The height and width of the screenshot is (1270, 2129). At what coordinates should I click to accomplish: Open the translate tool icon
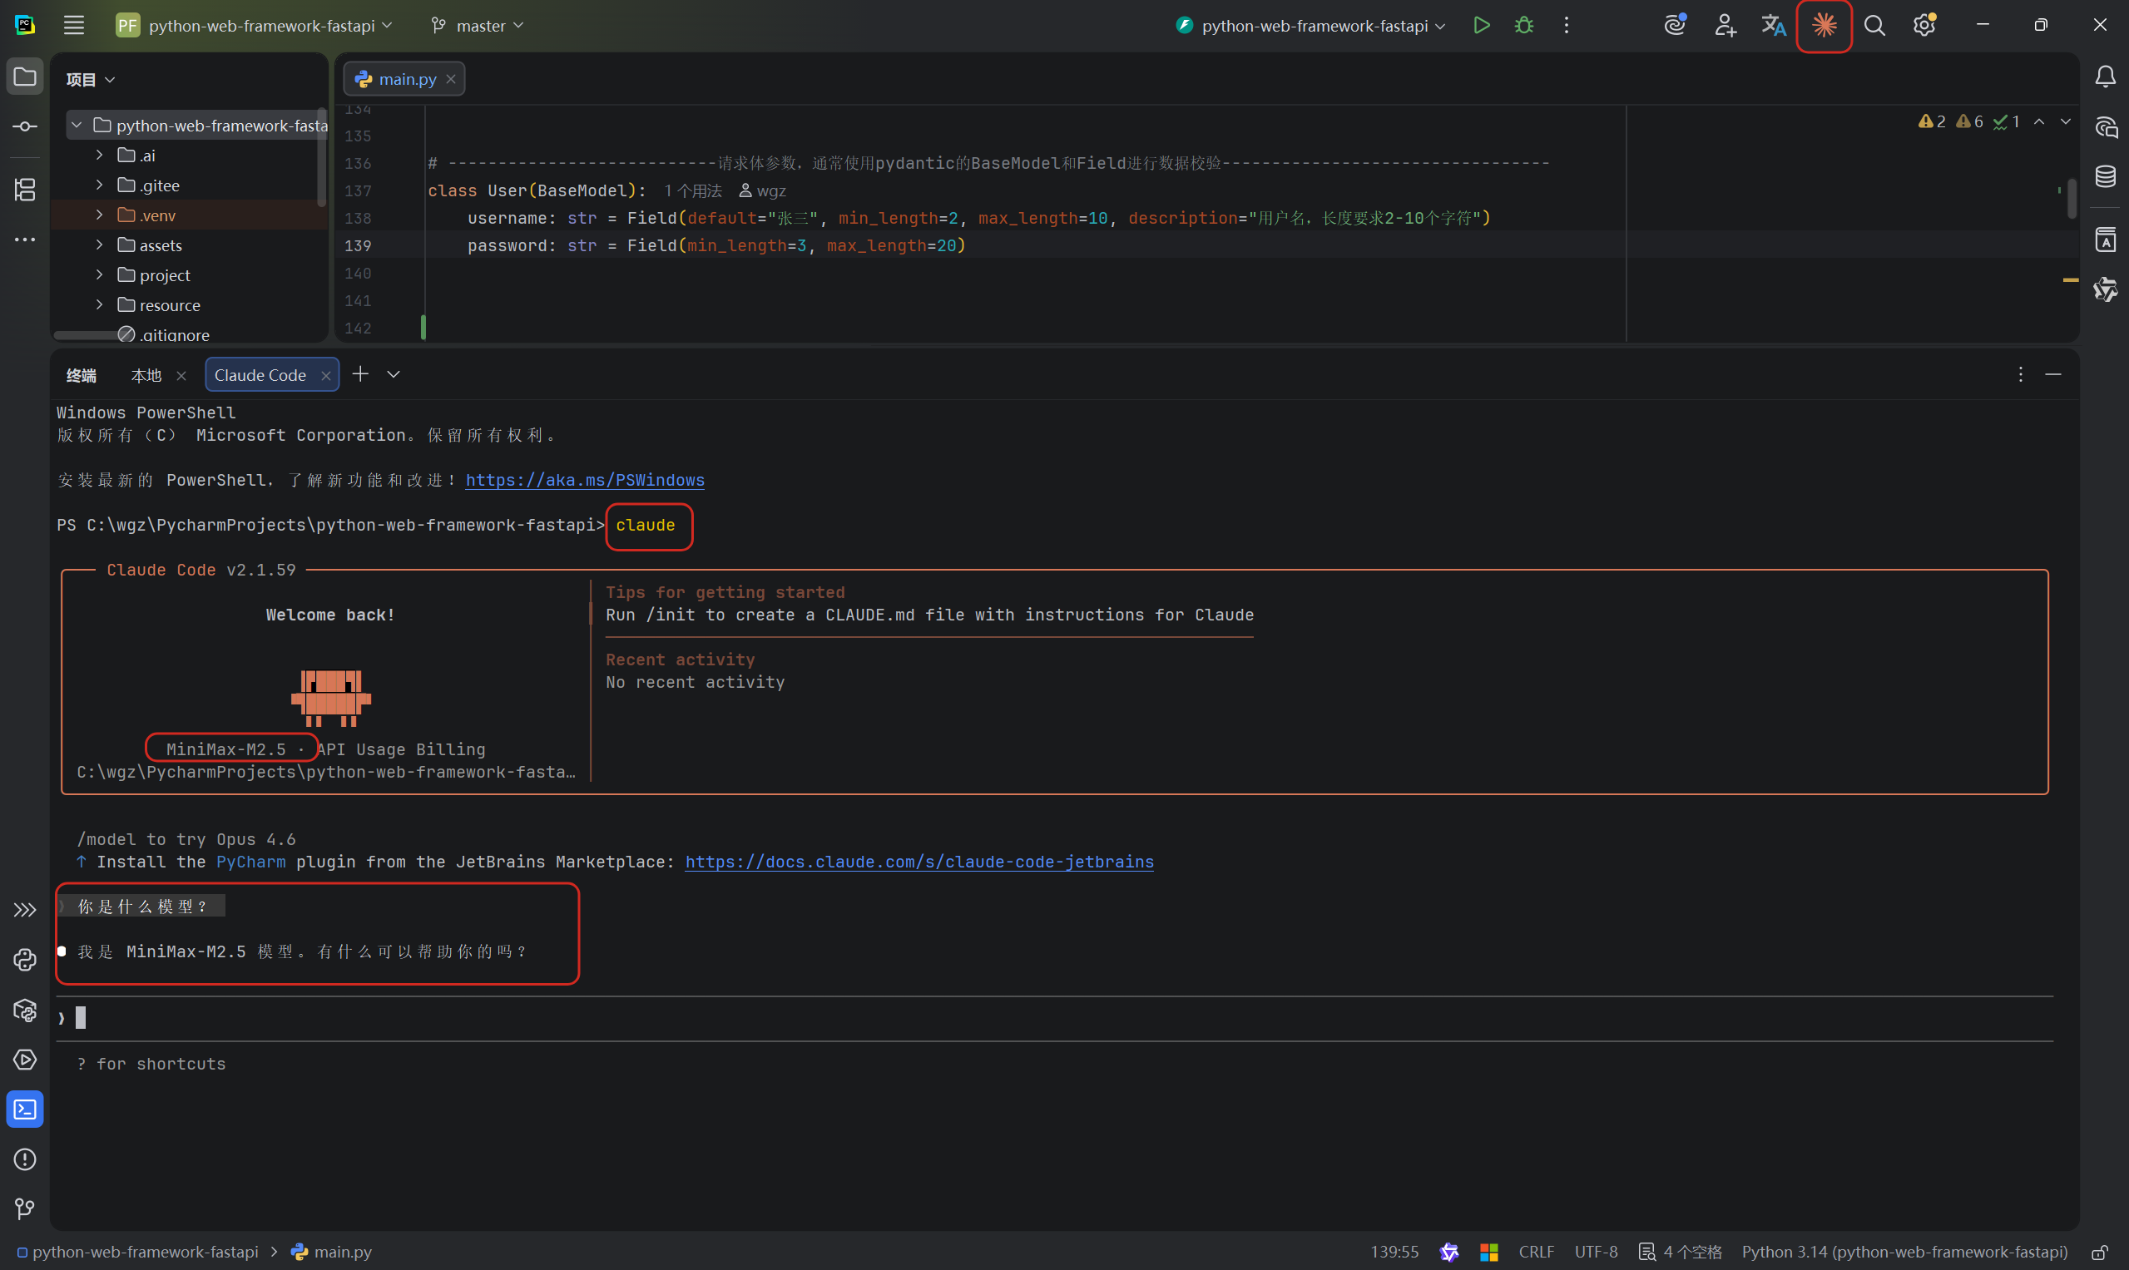1774,26
